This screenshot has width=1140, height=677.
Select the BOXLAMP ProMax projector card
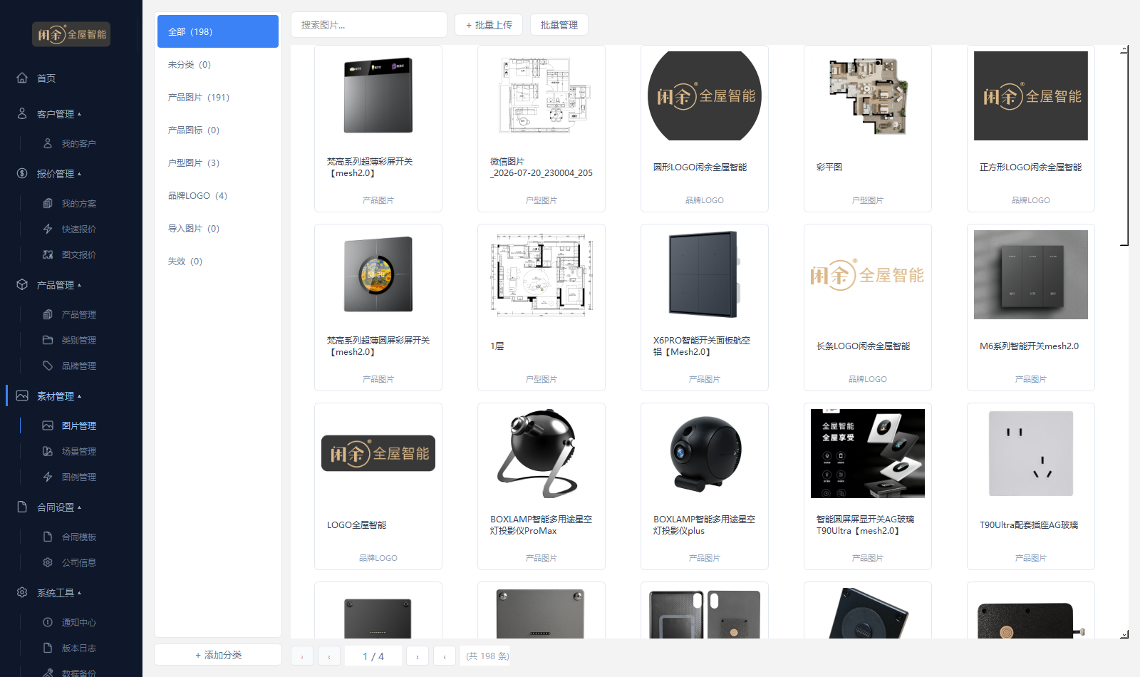(x=541, y=486)
